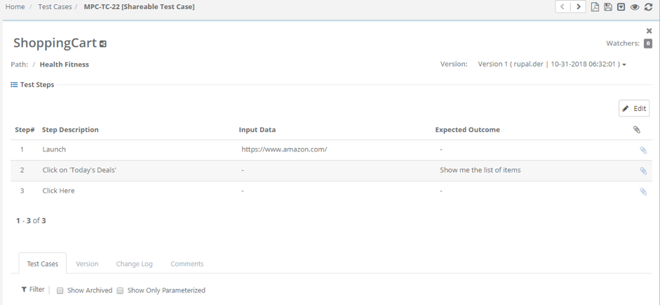660x305 pixels.
Task: Close the test case detail panel
Action: click(649, 31)
